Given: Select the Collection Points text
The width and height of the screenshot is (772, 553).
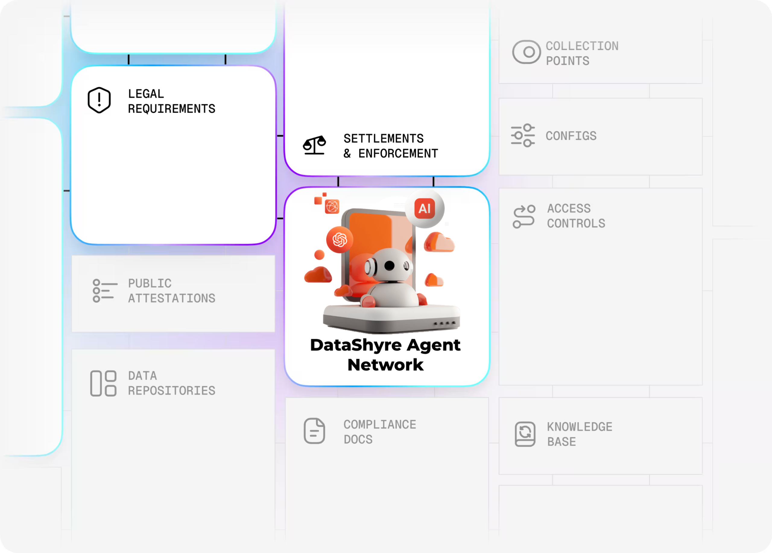Looking at the screenshot, I should [x=582, y=53].
